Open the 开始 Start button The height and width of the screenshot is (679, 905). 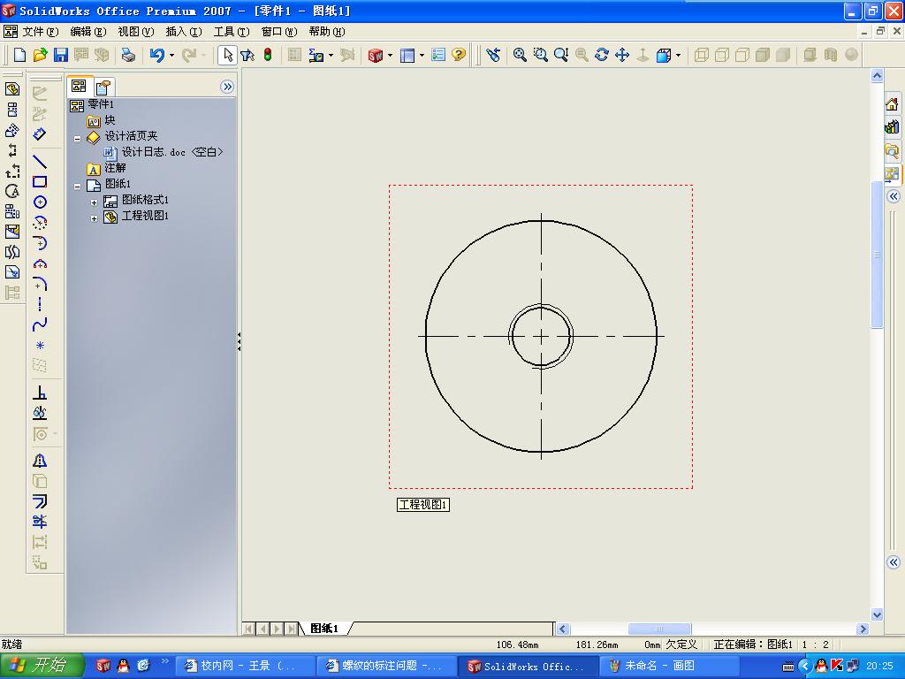tap(42, 666)
